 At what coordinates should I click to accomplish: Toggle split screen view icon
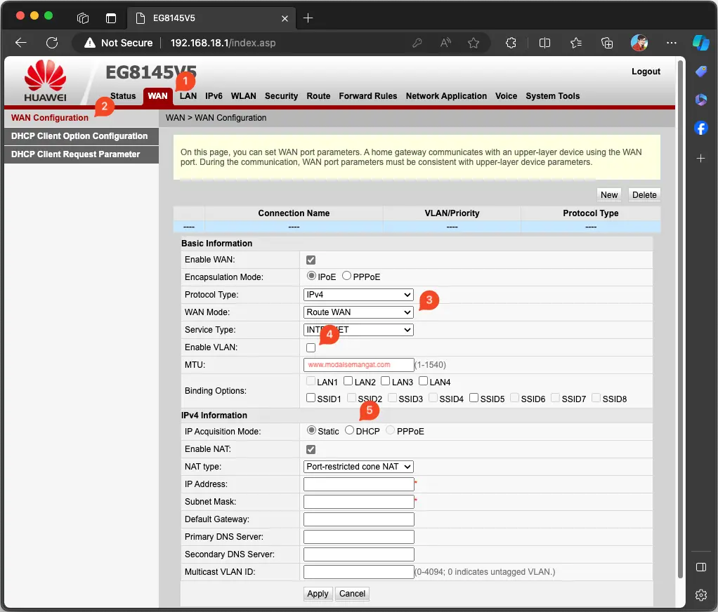[544, 43]
